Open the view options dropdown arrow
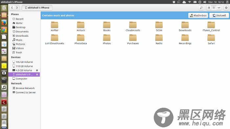The width and height of the screenshot is (230, 129). point(219,8)
